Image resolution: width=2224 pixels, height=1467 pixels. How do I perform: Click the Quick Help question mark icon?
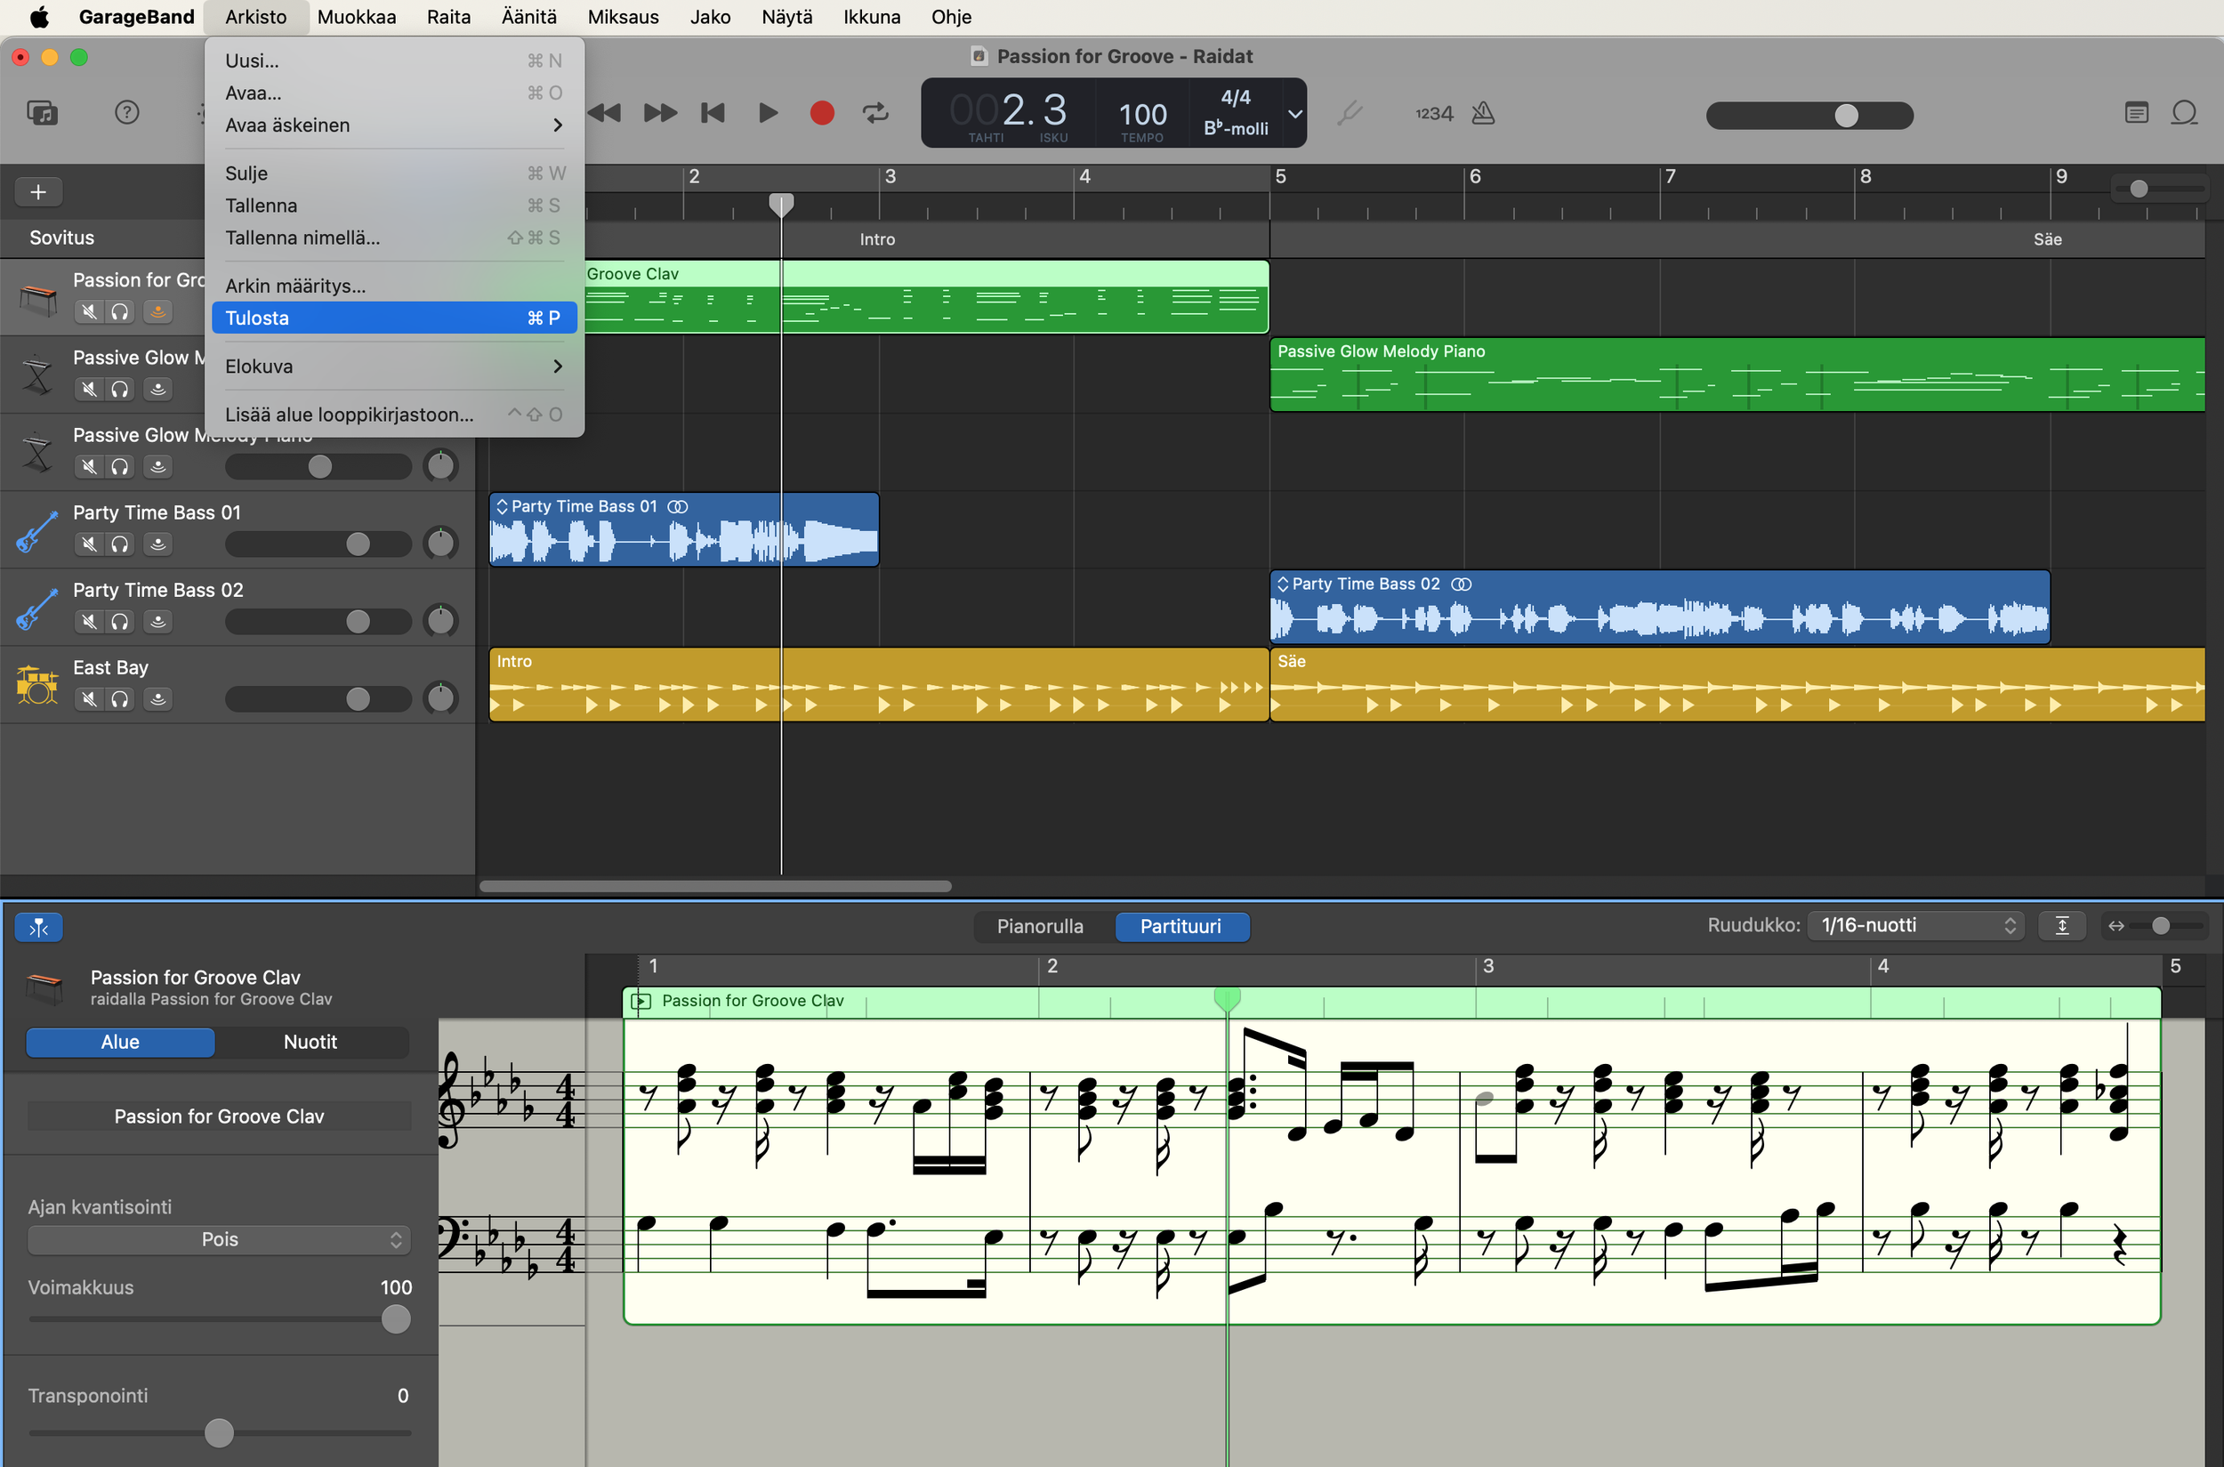126,113
